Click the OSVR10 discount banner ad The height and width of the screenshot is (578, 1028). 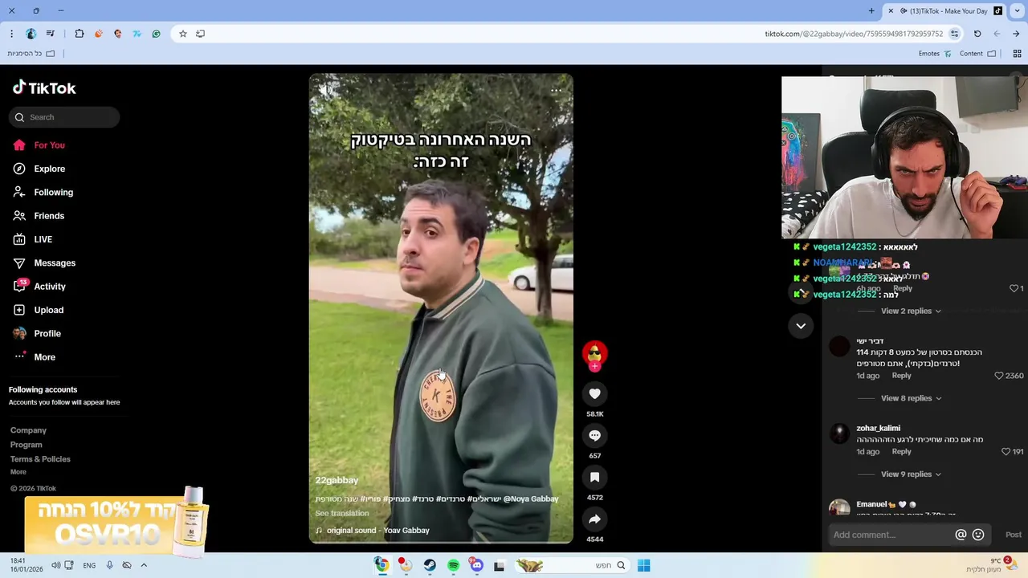116,523
